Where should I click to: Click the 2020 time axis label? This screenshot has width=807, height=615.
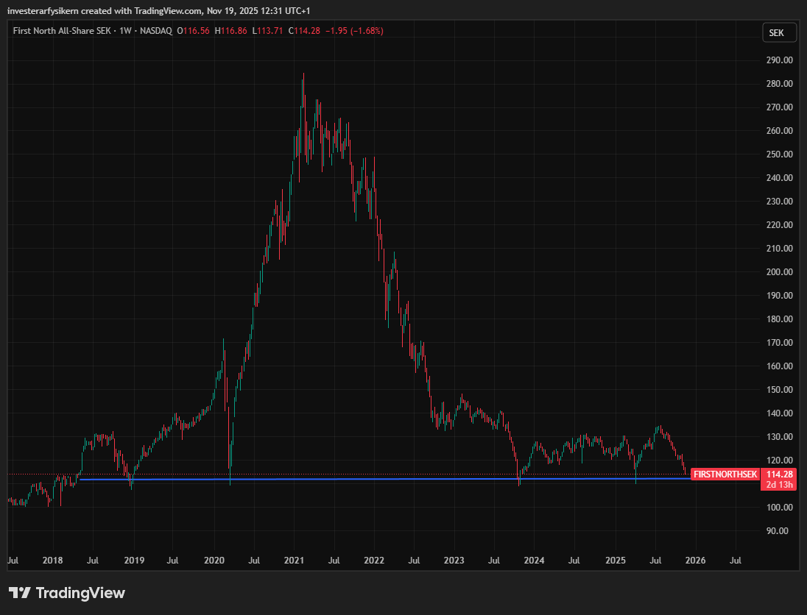(x=214, y=561)
